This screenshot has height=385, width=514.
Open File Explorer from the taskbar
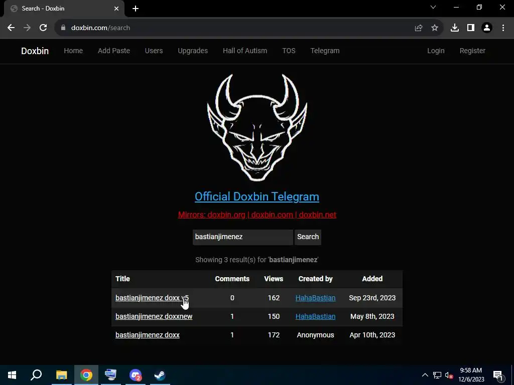coord(61,375)
